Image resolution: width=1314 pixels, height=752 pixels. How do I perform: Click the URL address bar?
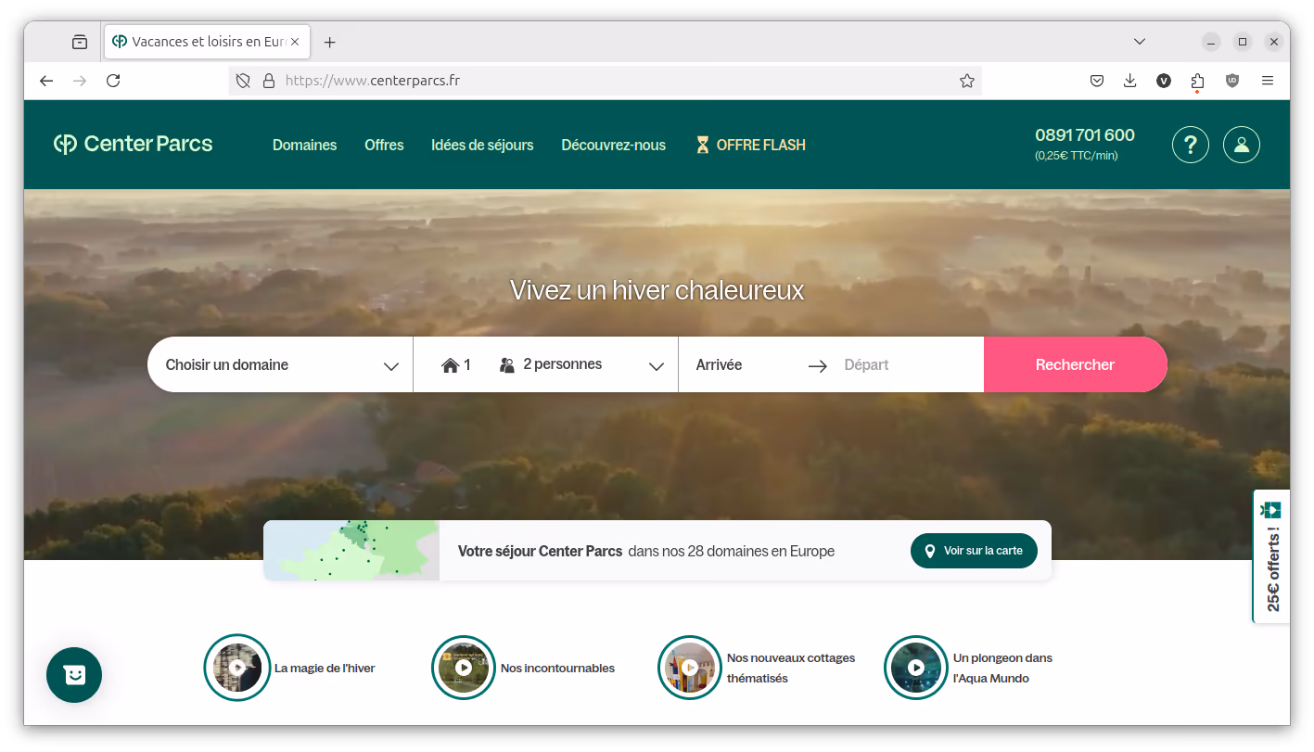pyautogui.click(x=605, y=81)
